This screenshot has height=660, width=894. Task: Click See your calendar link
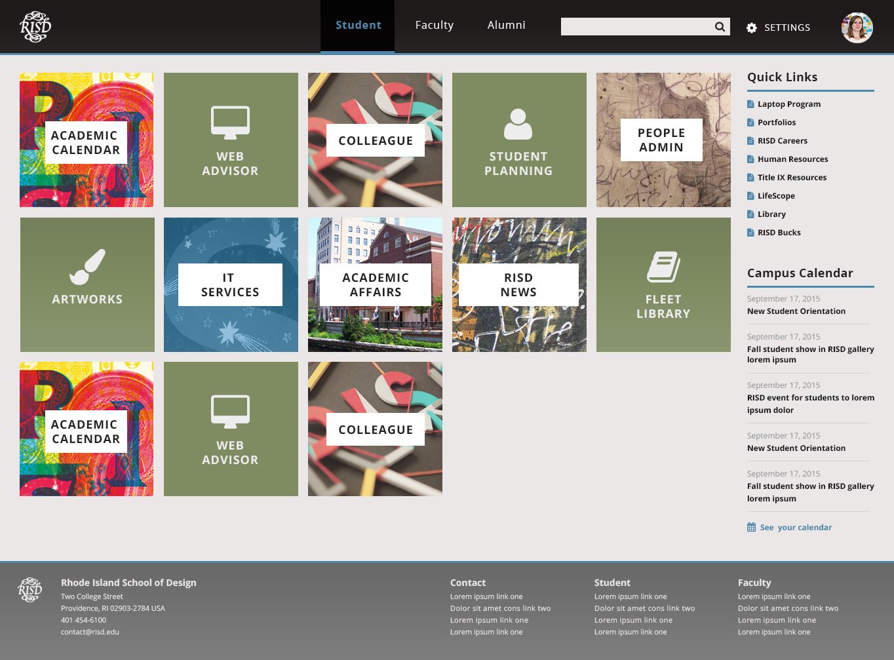point(796,528)
